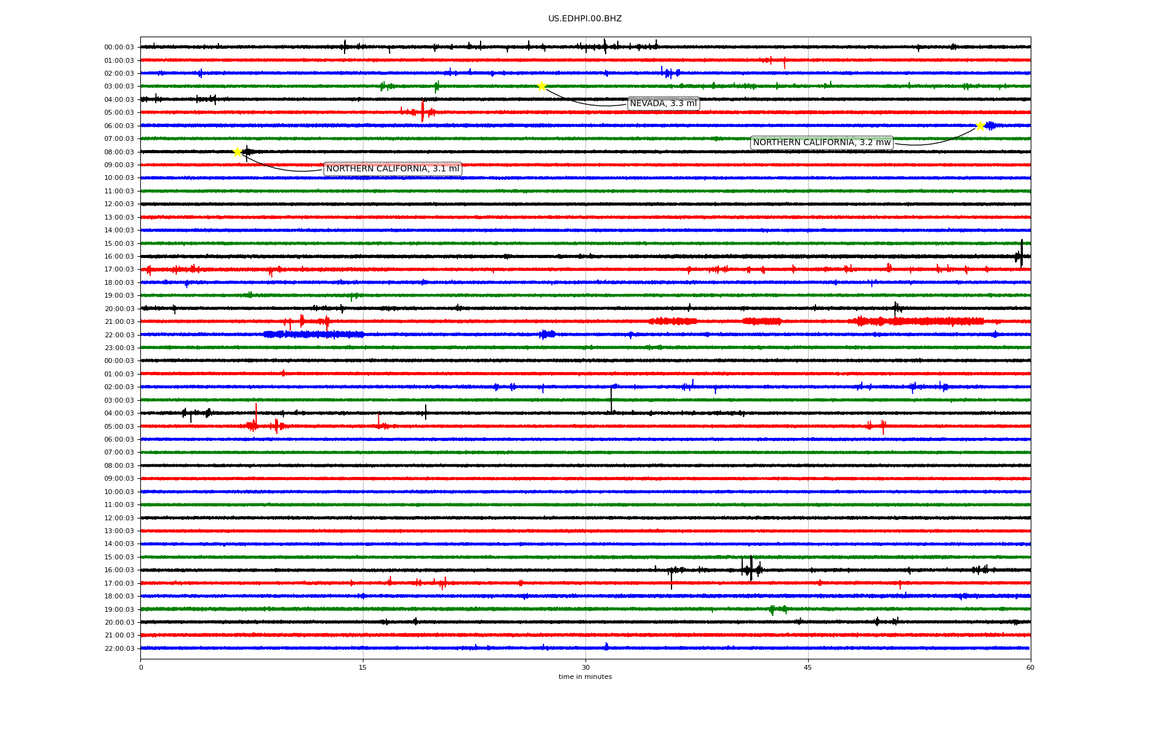Click the 45 minute axis tick label
The height and width of the screenshot is (732, 1171).
tap(808, 667)
